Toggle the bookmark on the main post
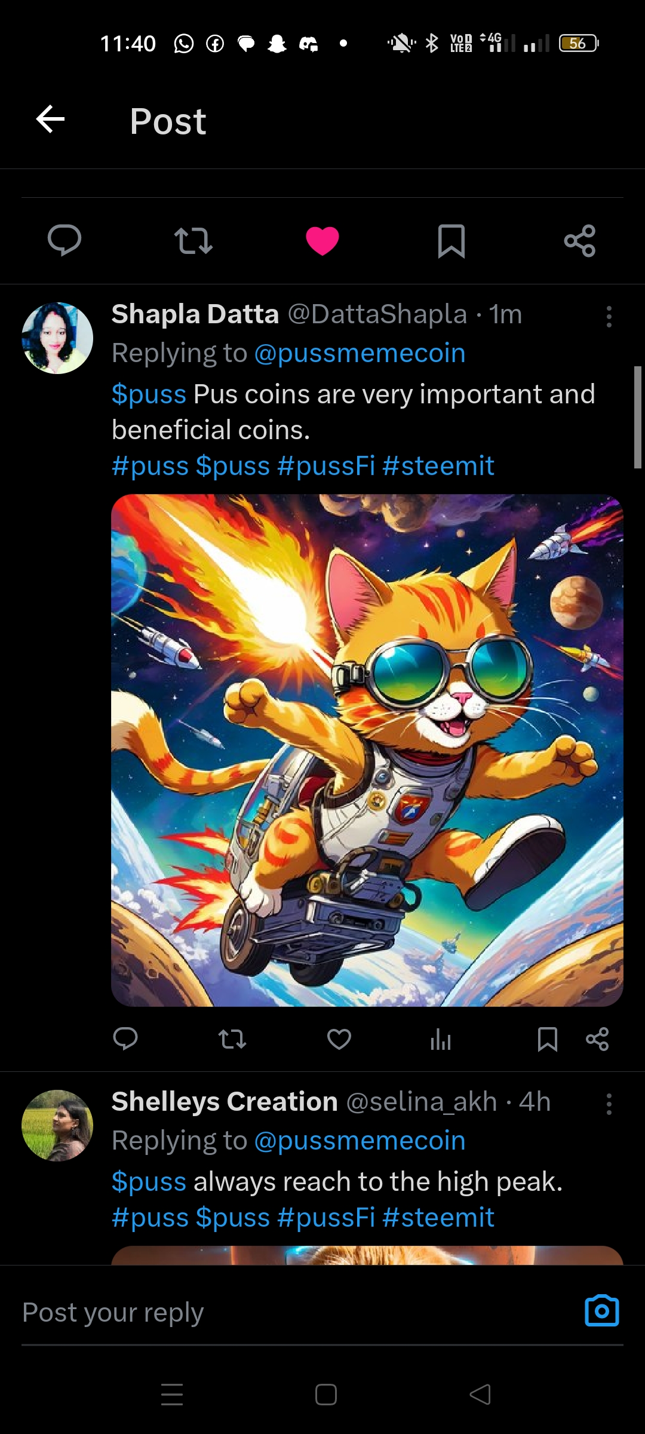Screen dimensions: 645x1434 pos(451,241)
